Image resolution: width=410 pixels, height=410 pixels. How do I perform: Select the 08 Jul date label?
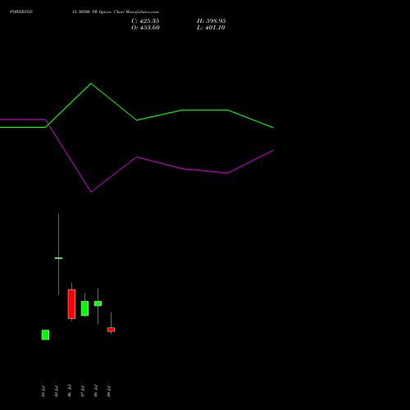click(x=96, y=391)
